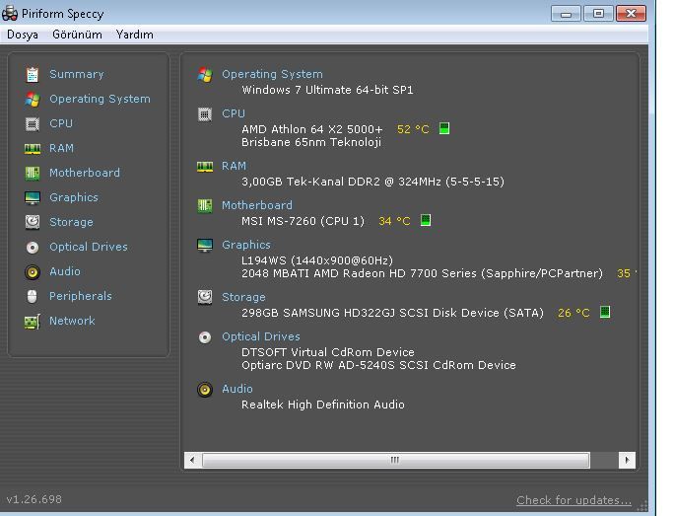
Task: Select Summary in the sidebar
Action: click(x=77, y=74)
